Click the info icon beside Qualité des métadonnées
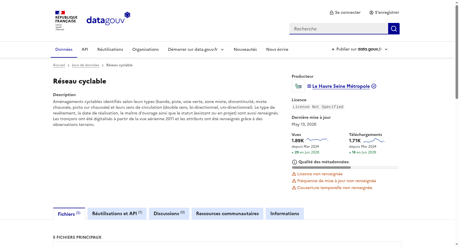Screen dimensions: 459x247 (294, 162)
